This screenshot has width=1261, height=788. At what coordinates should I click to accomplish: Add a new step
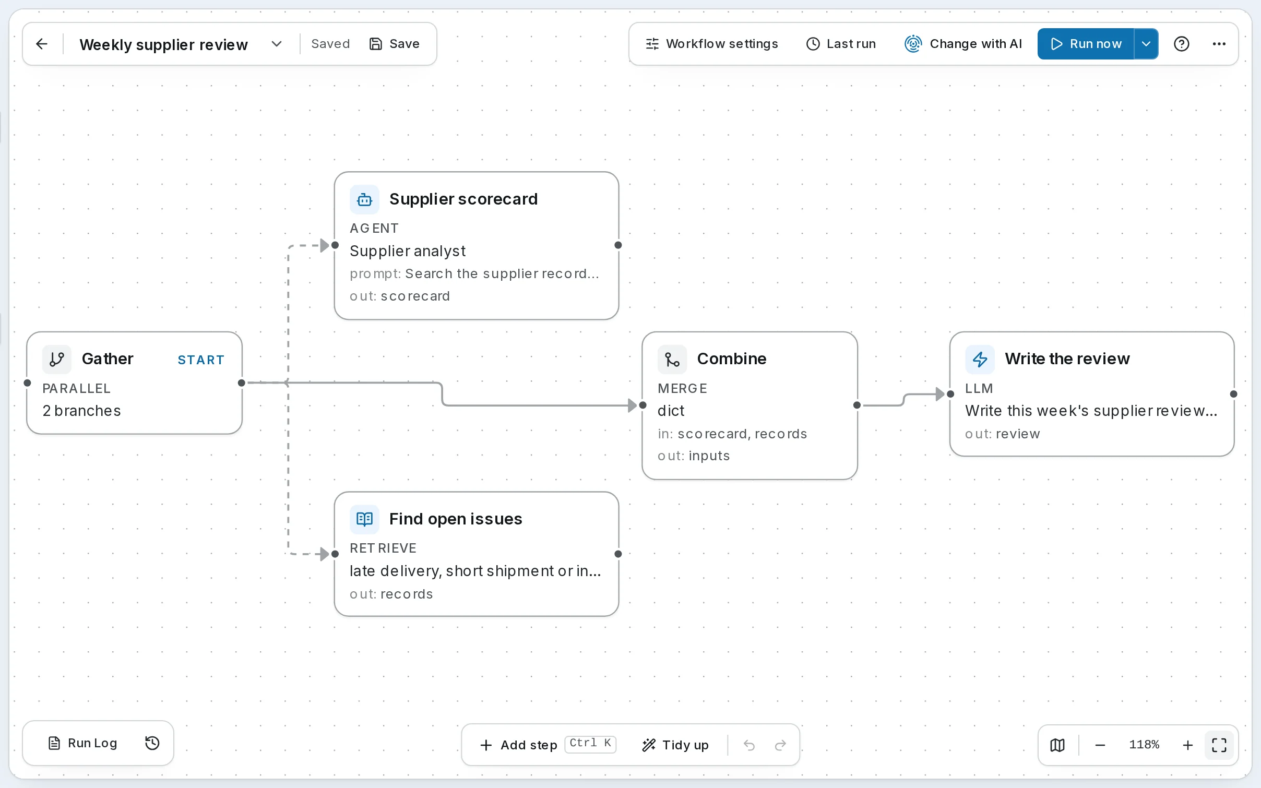tap(548, 745)
